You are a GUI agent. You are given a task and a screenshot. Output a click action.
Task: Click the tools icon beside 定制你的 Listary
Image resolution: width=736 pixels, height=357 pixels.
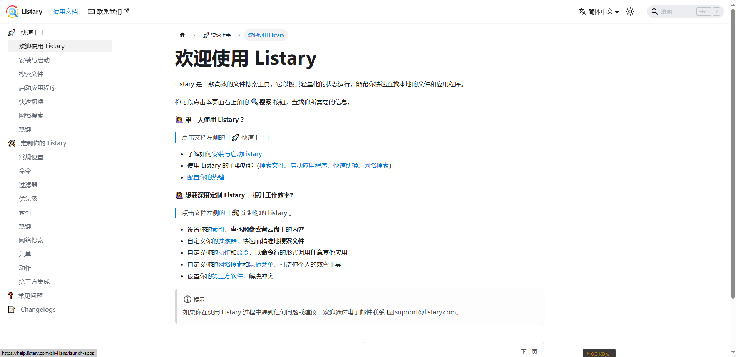[x=12, y=143]
